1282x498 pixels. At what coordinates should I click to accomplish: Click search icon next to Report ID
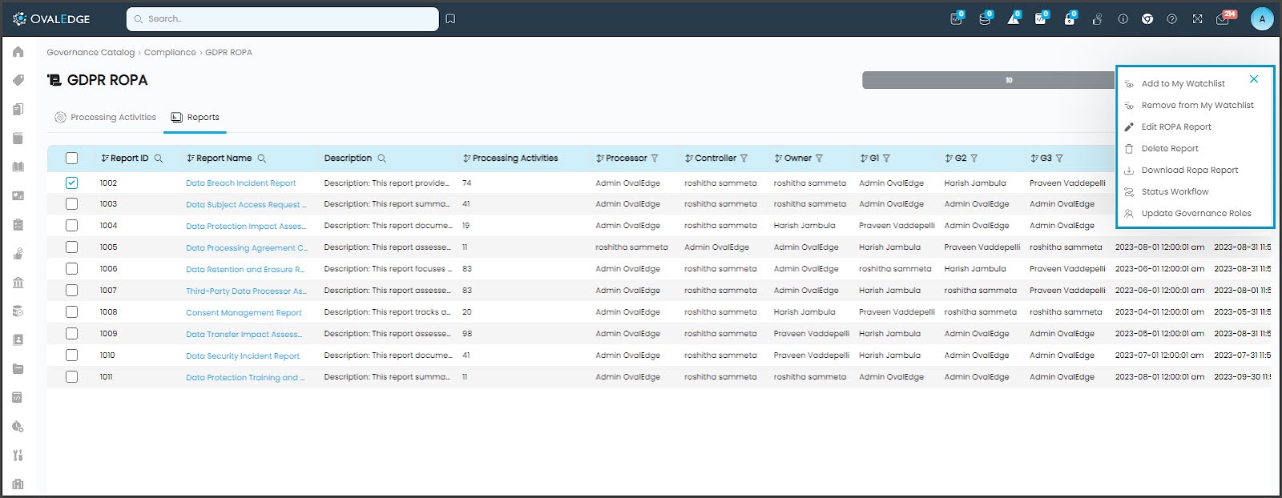coord(159,159)
